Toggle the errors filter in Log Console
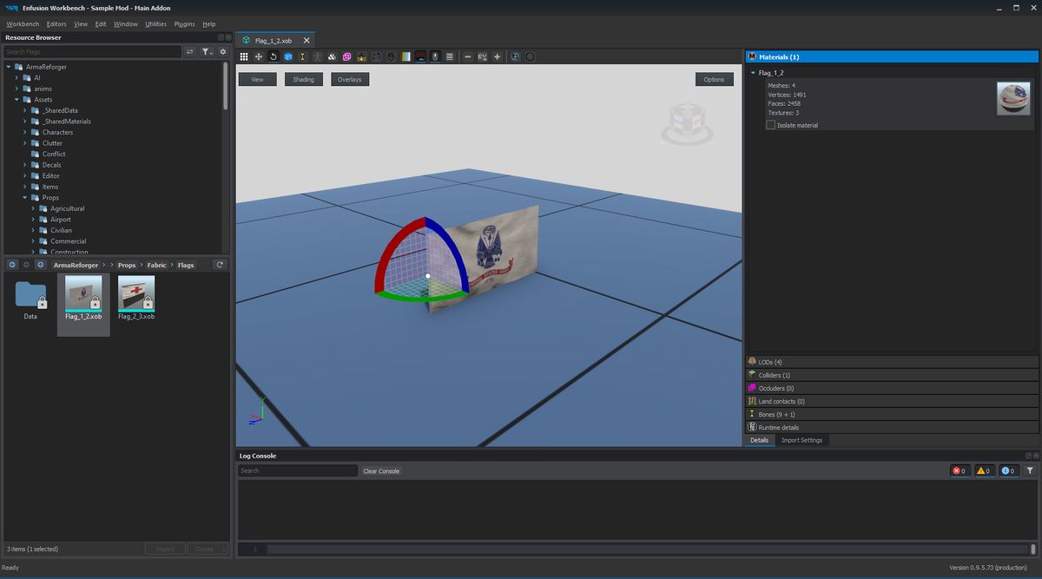Screen dimensions: 1042x579 tap(960, 470)
